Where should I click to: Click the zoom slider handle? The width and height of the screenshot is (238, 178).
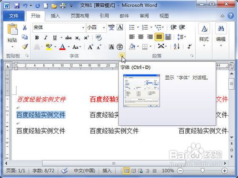coord(202,170)
